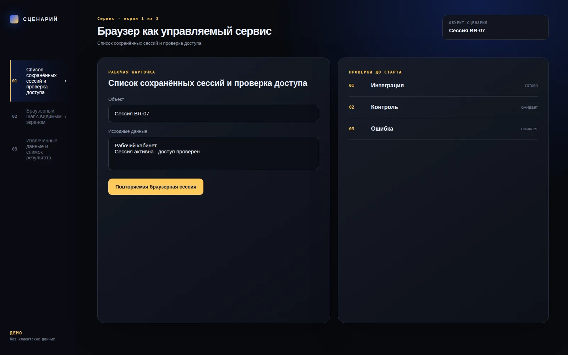Click number 02 beside Контроль
Screen dimensions: 568x355
(x=352, y=107)
